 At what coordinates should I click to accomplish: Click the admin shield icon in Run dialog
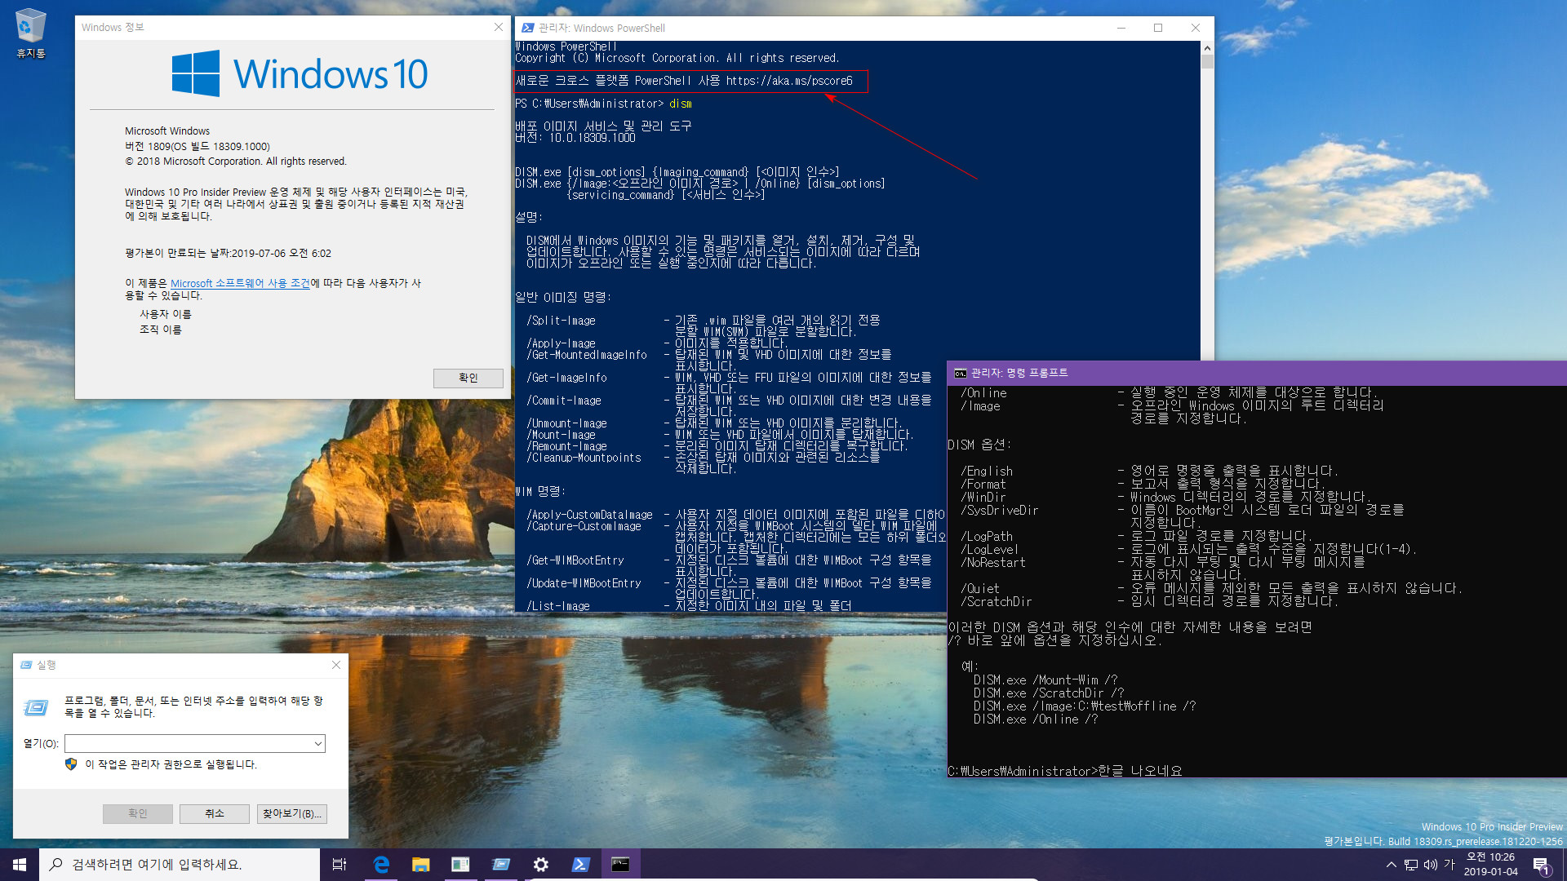point(71,764)
